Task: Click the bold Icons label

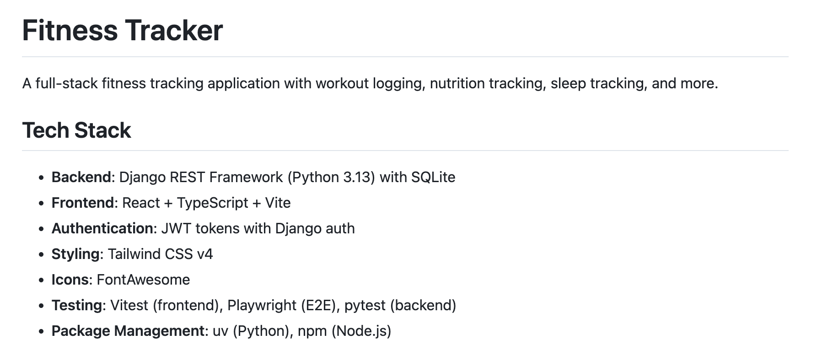Action: click(x=70, y=280)
